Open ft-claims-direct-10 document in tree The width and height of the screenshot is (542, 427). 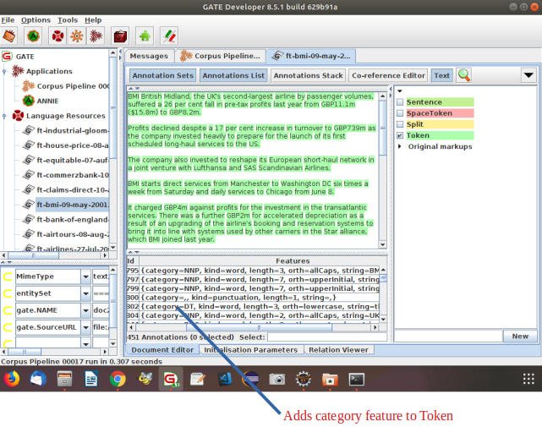point(73,190)
